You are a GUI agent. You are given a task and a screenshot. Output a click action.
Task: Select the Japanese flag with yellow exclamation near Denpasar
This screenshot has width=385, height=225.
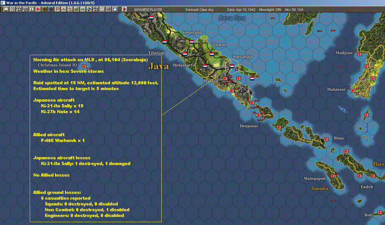click(259, 115)
